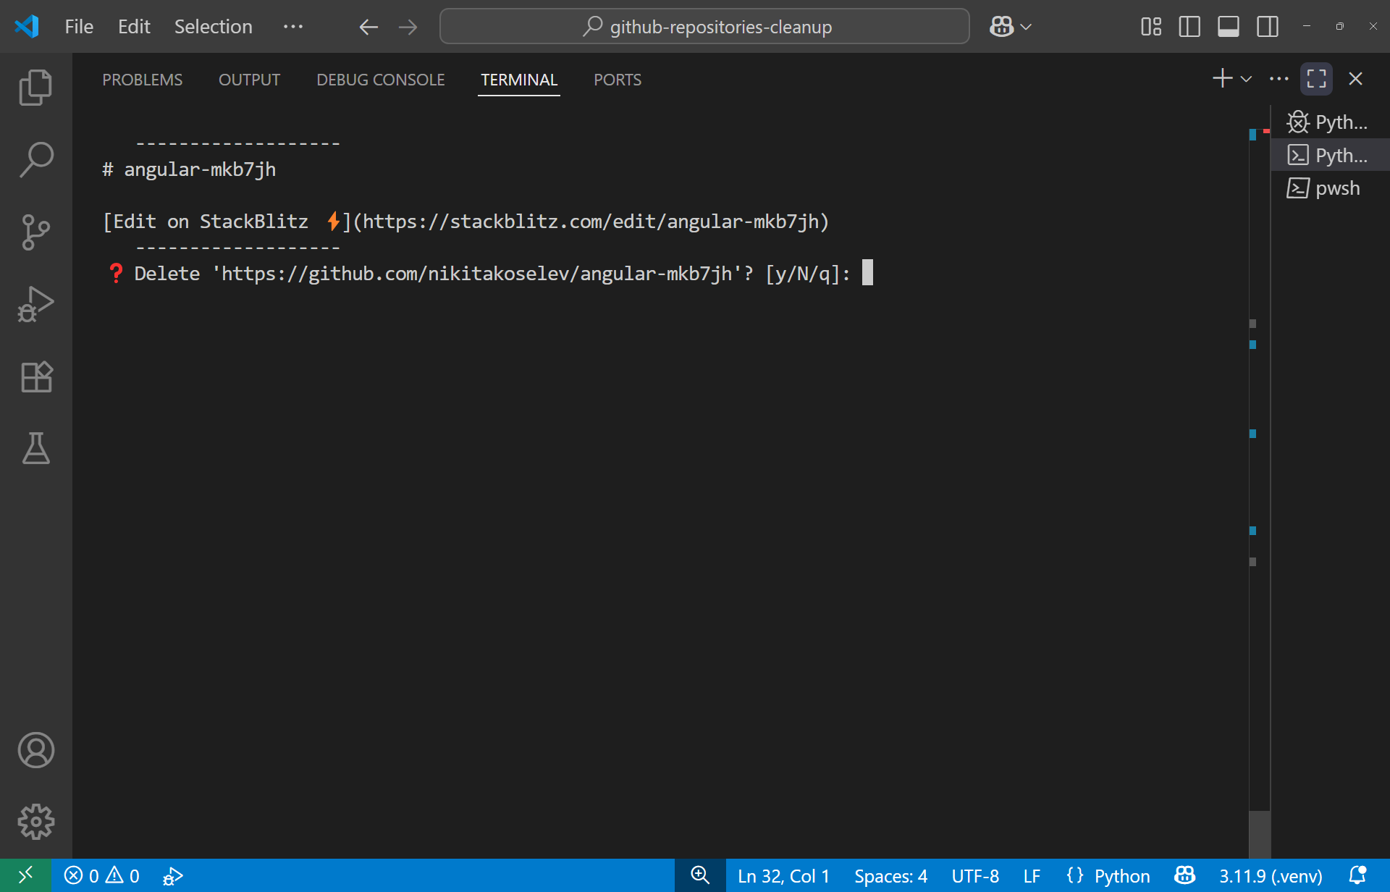Switch to the DEBUG CONSOLE tab
Viewport: 1390px width, 892px height.
pos(381,80)
